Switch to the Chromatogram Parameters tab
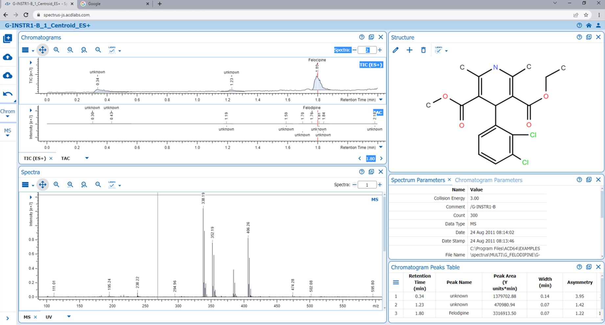605x325 pixels. 489,180
